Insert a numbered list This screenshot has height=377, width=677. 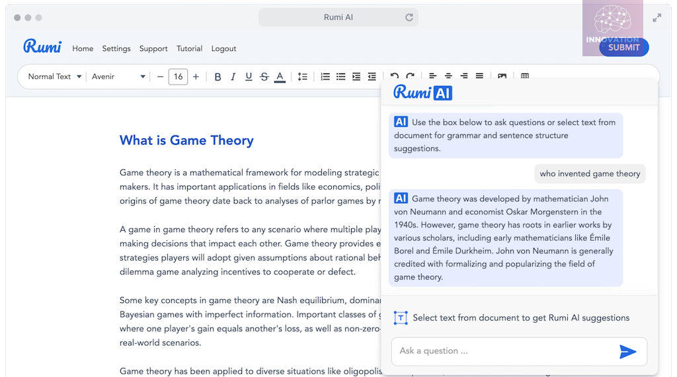(325, 77)
